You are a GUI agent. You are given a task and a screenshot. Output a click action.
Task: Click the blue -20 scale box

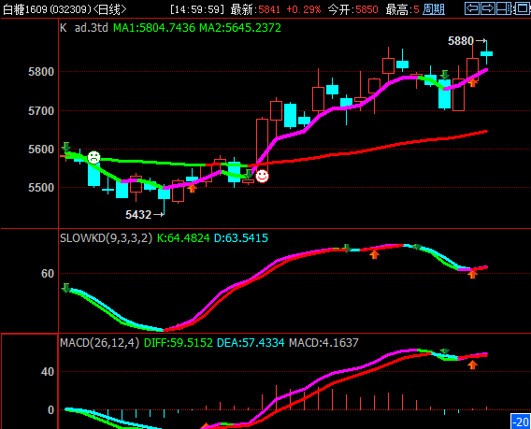pos(521,422)
